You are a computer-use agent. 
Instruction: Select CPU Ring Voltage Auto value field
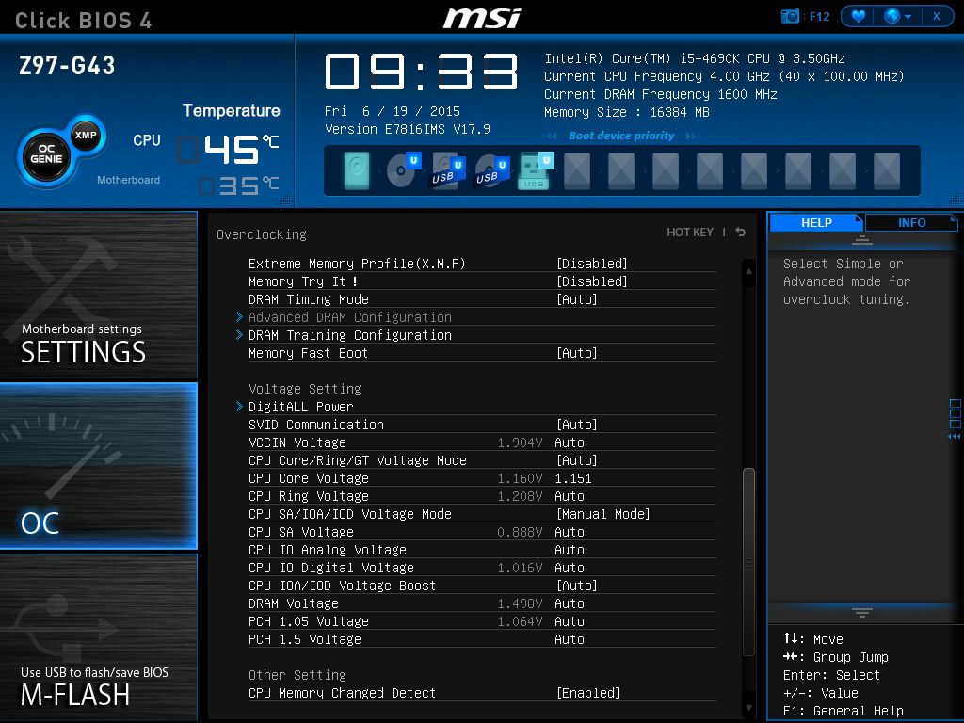pos(570,495)
